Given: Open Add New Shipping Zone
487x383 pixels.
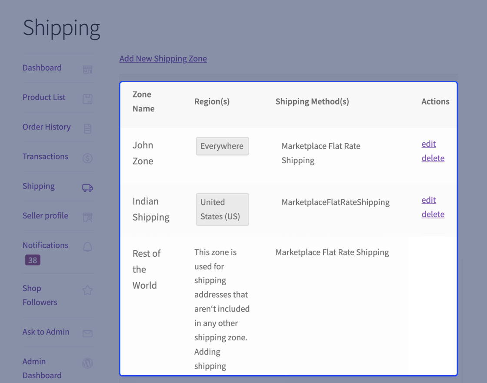Looking at the screenshot, I should [x=163, y=58].
